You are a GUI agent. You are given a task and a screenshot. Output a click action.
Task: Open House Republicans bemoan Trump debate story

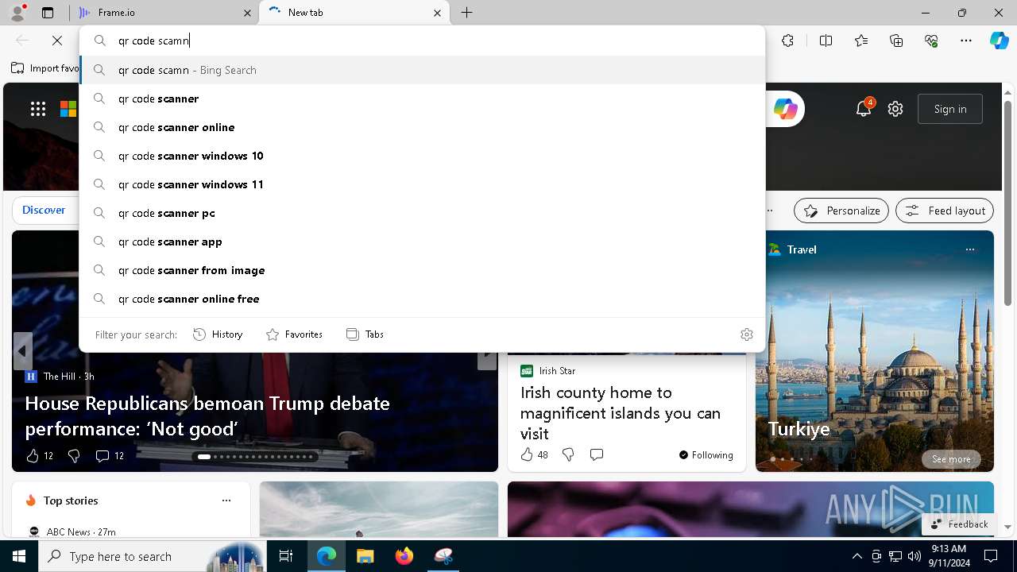tap(207, 415)
